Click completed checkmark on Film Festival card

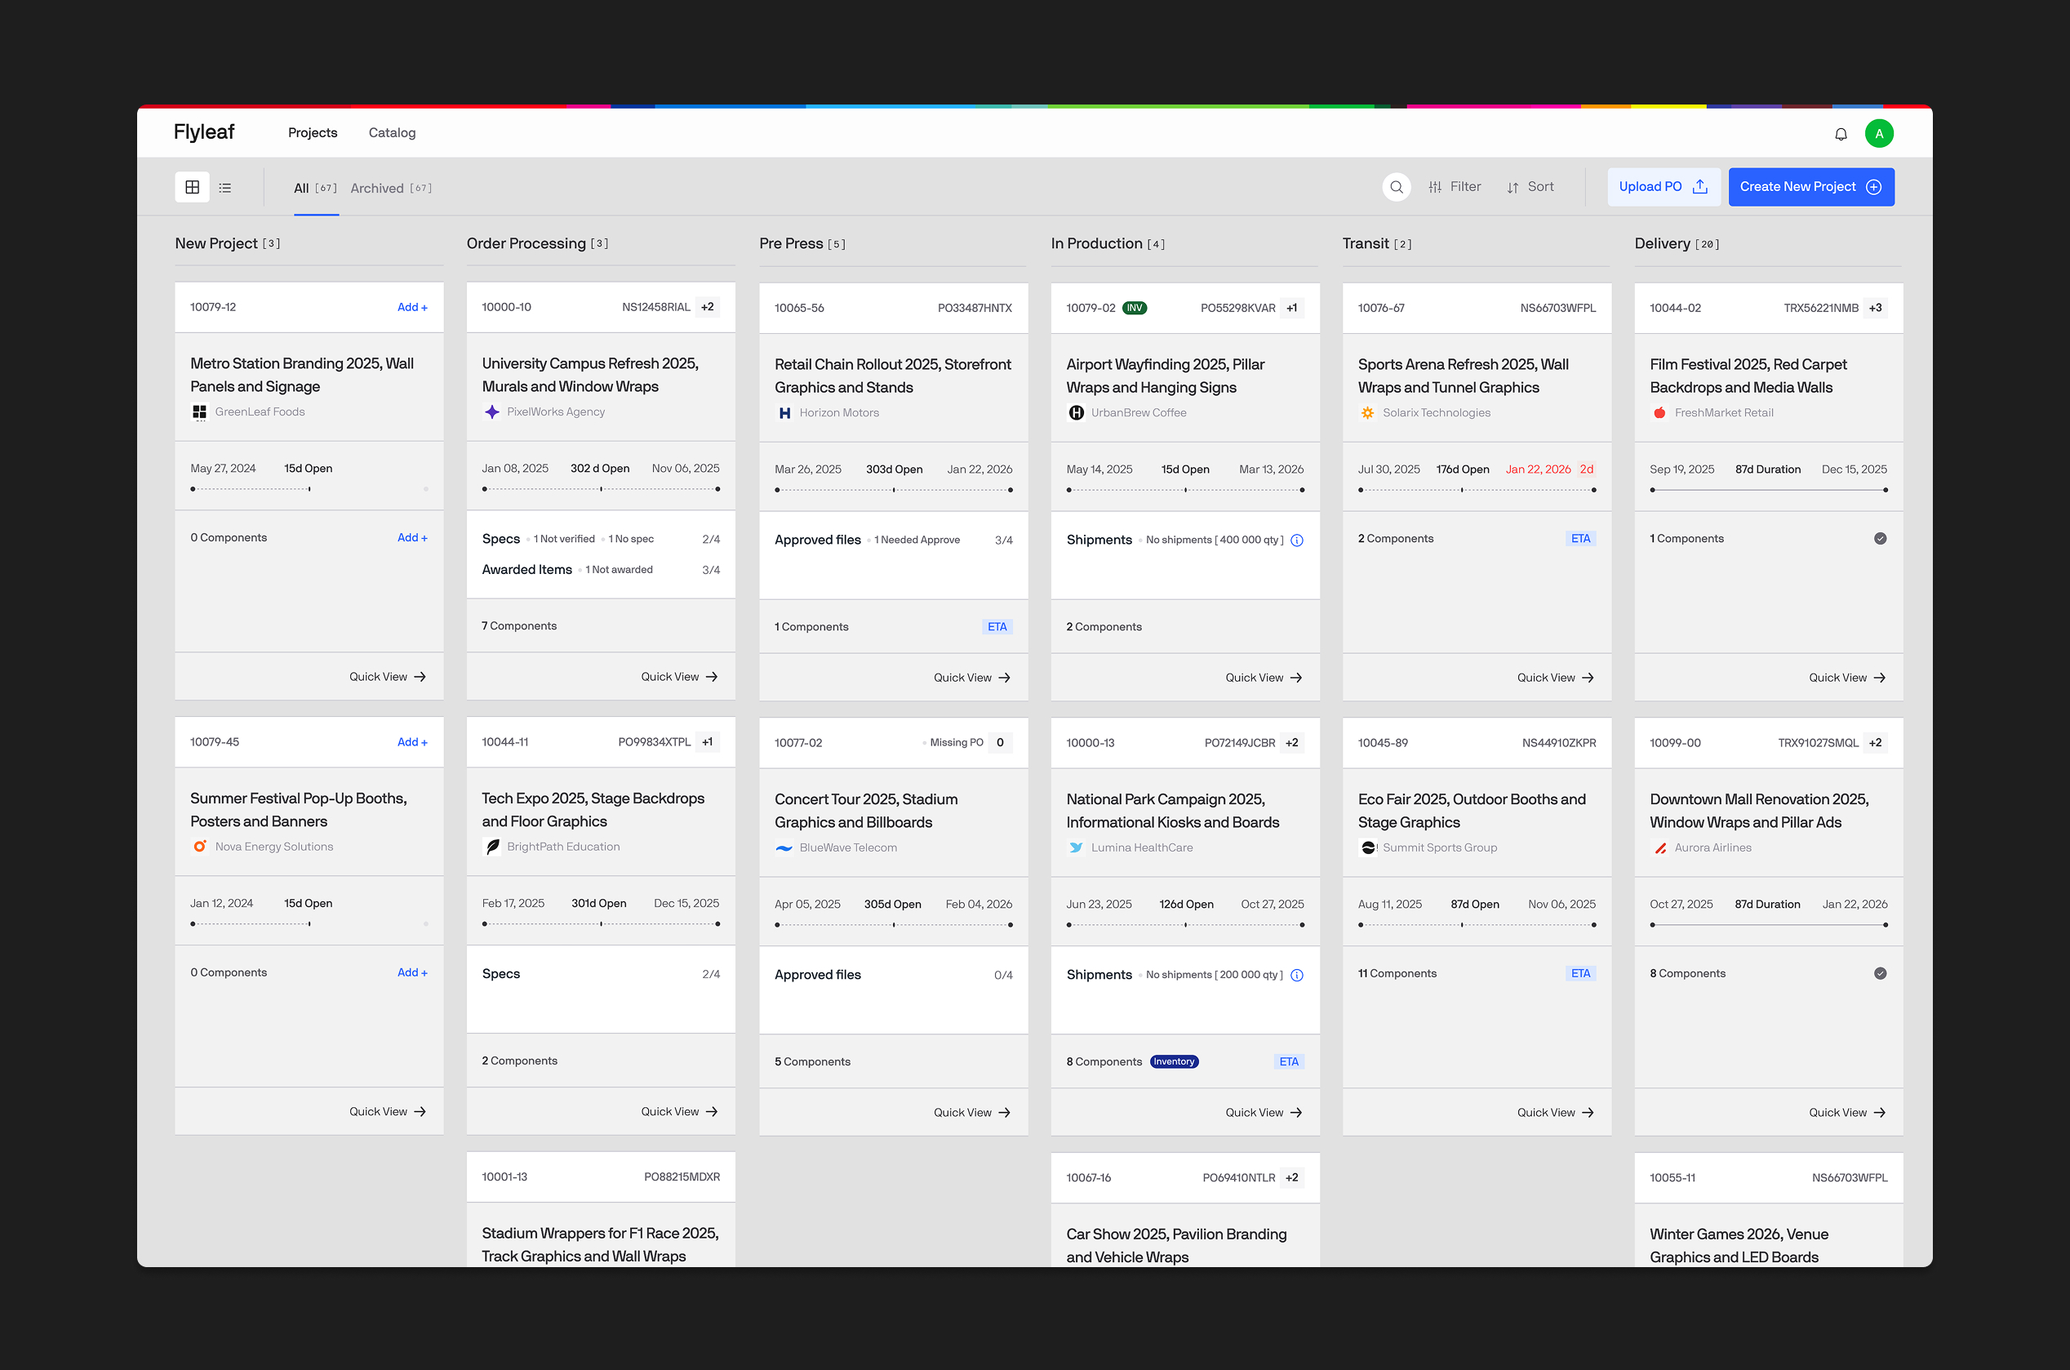[1880, 539]
